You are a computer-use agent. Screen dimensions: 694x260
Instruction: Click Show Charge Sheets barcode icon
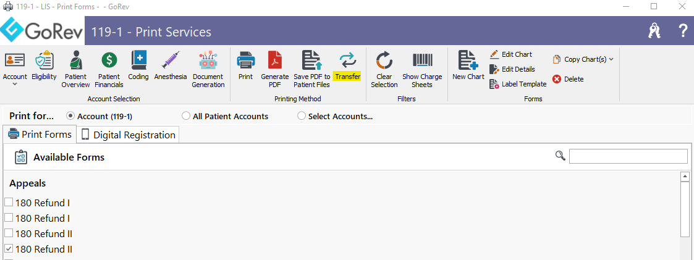click(x=422, y=60)
